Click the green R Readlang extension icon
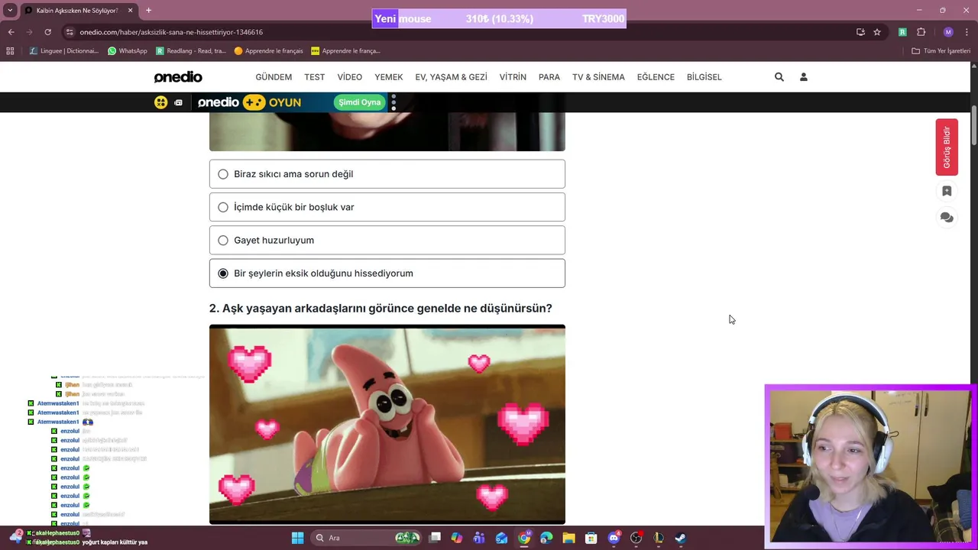 (902, 32)
